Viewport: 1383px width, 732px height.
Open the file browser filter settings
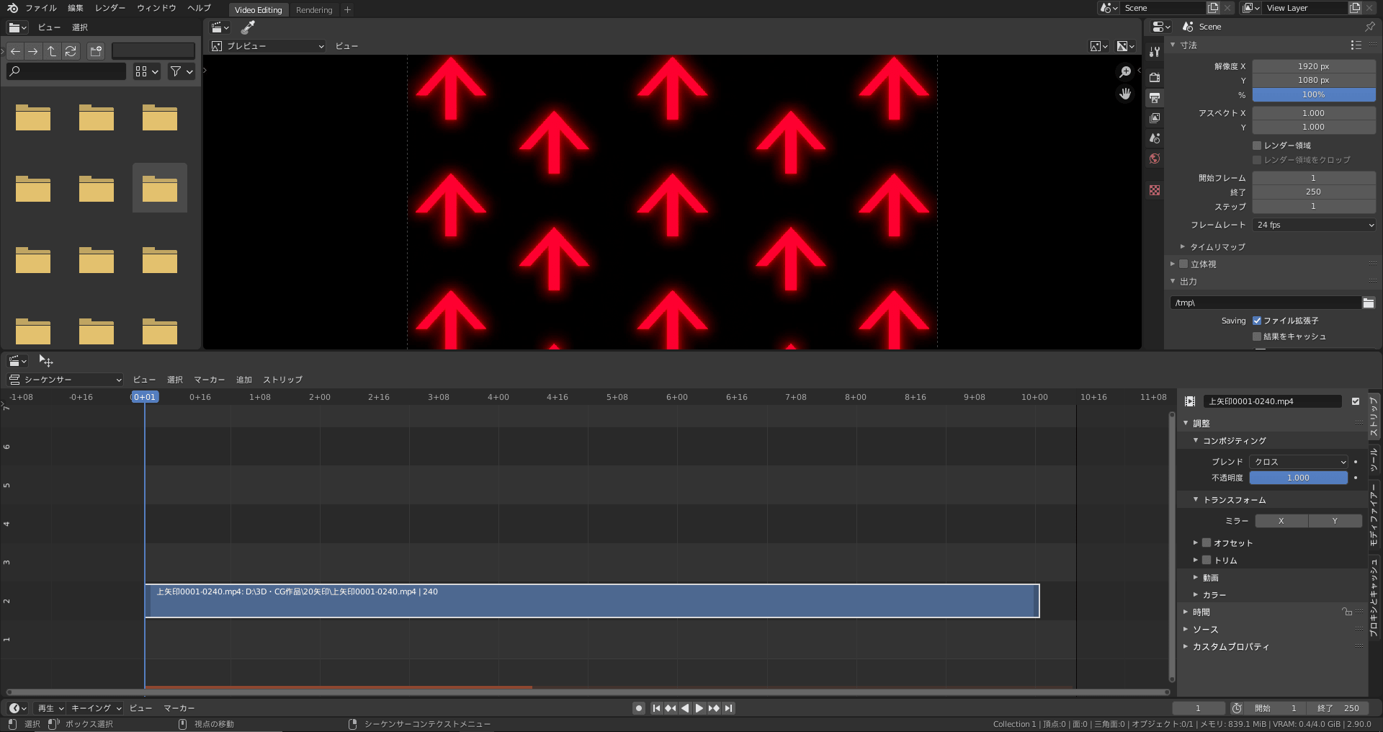pyautogui.click(x=182, y=71)
